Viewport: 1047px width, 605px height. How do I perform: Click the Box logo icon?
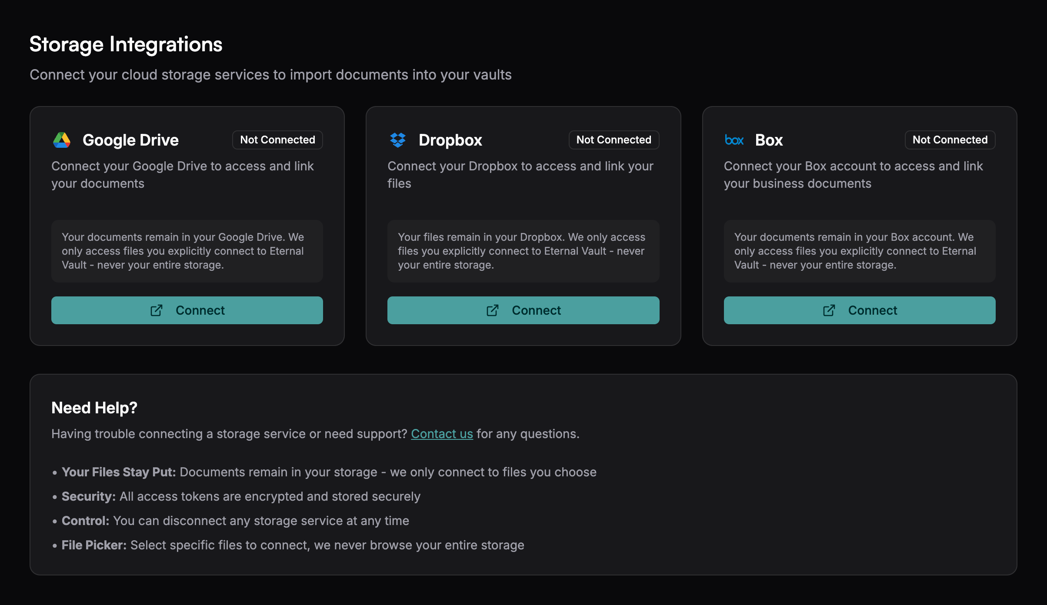pyautogui.click(x=734, y=140)
